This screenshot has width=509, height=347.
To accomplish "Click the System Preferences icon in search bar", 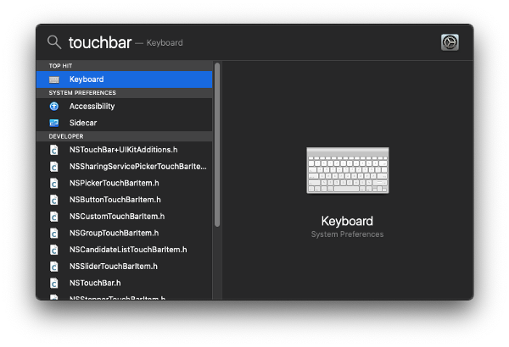I will (450, 42).
